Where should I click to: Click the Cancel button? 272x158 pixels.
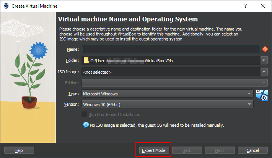tap(253, 150)
